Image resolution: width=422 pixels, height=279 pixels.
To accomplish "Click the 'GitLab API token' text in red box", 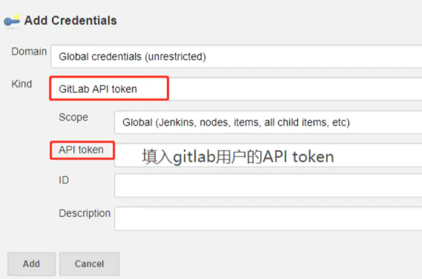I will pyautogui.click(x=98, y=89).
